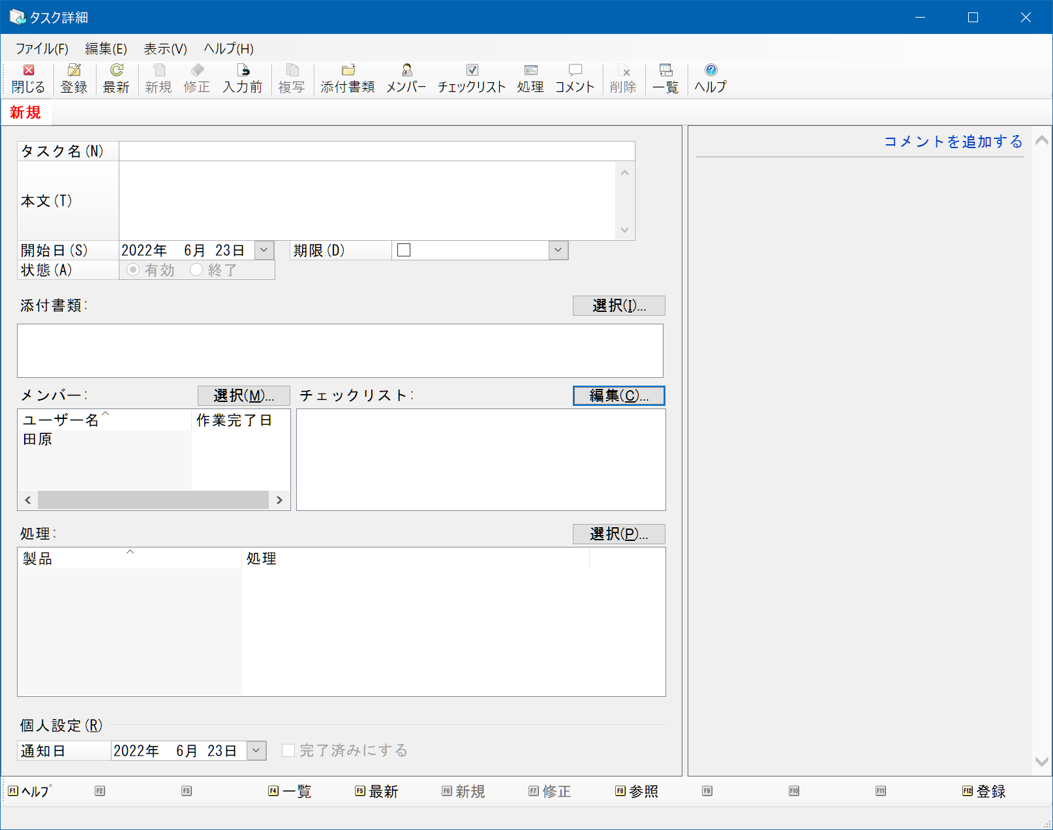
Task: Open the 一覧 list toolbar icon
Action: 665,79
